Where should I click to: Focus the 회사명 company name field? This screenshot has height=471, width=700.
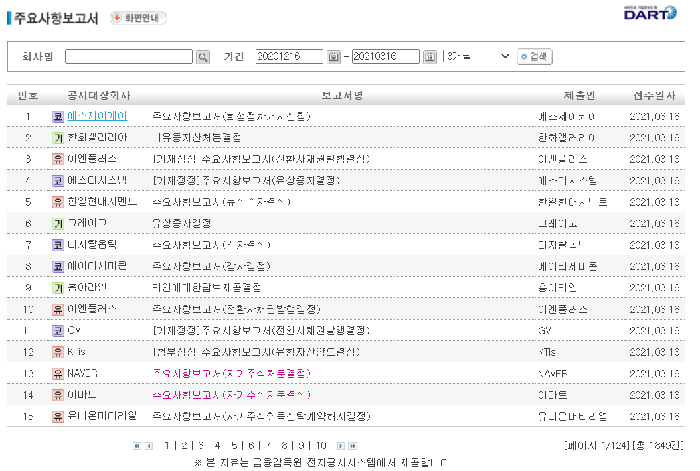pos(128,56)
